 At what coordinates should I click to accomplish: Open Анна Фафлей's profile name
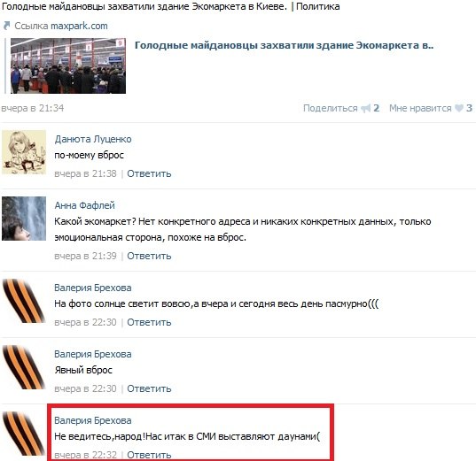[x=84, y=205]
